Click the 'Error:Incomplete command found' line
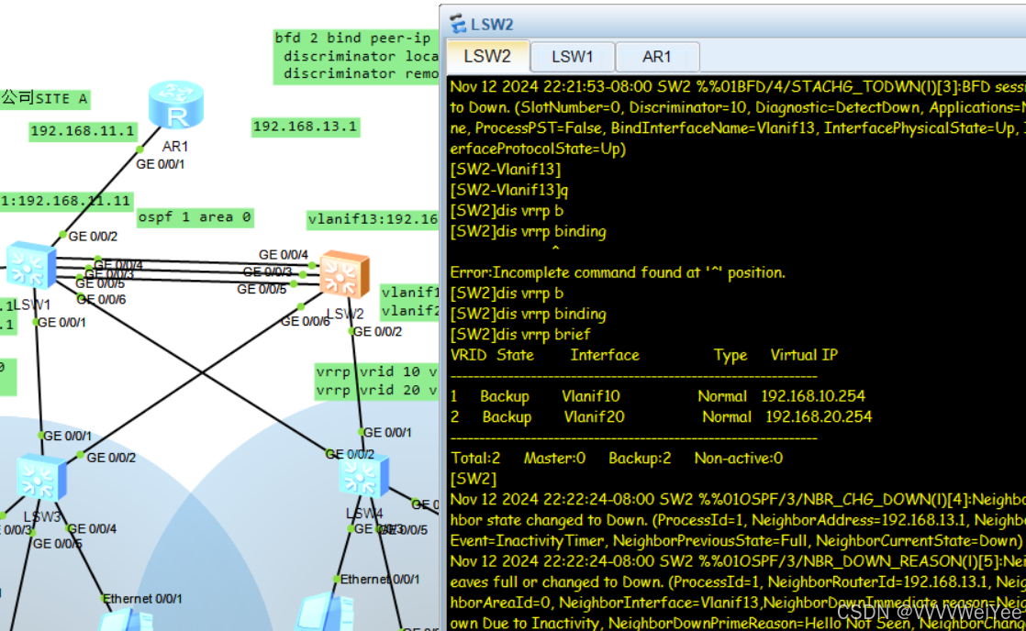 tap(618, 272)
